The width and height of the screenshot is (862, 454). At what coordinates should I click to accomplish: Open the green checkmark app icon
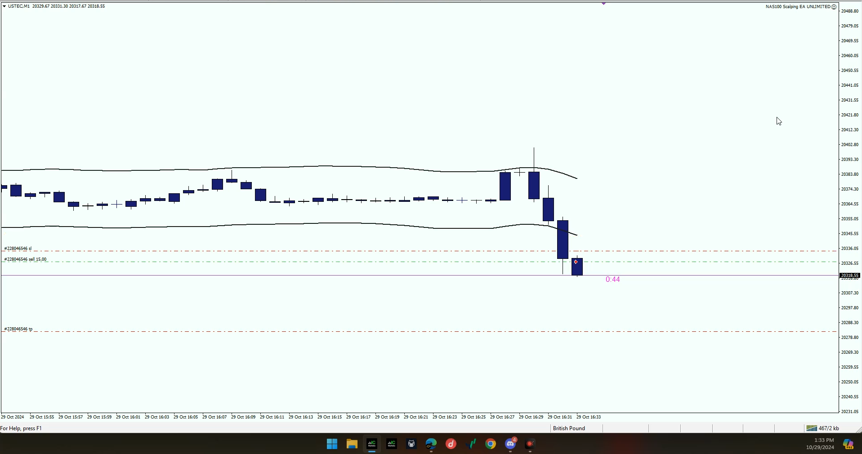(471, 444)
